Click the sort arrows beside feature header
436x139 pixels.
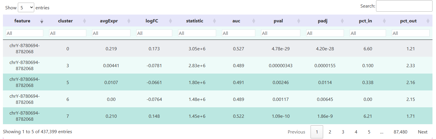click(x=42, y=21)
